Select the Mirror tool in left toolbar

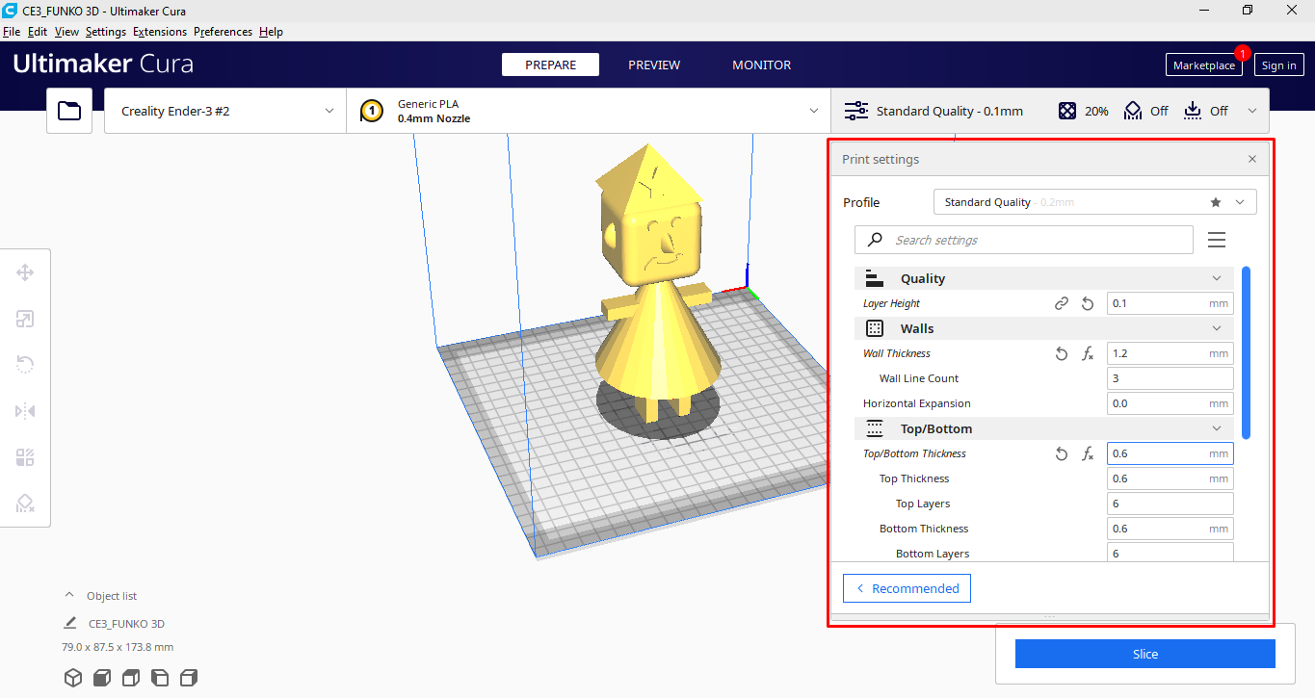point(25,411)
